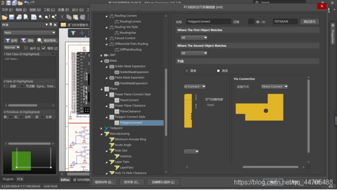Click the PolygonConnect name input field
The width and height of the screenshot is (337, 190).
(208, 22)
